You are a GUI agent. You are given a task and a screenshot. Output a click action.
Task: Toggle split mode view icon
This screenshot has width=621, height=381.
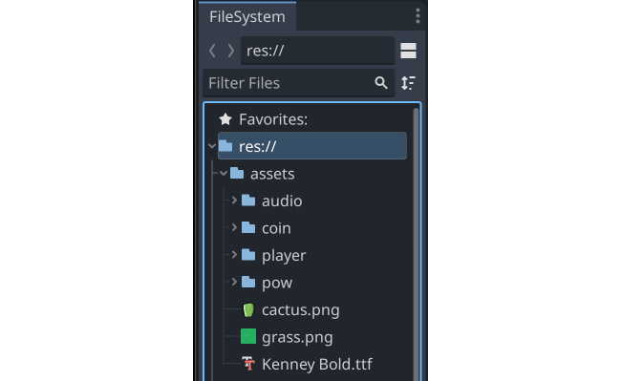(x=408, y=51)
